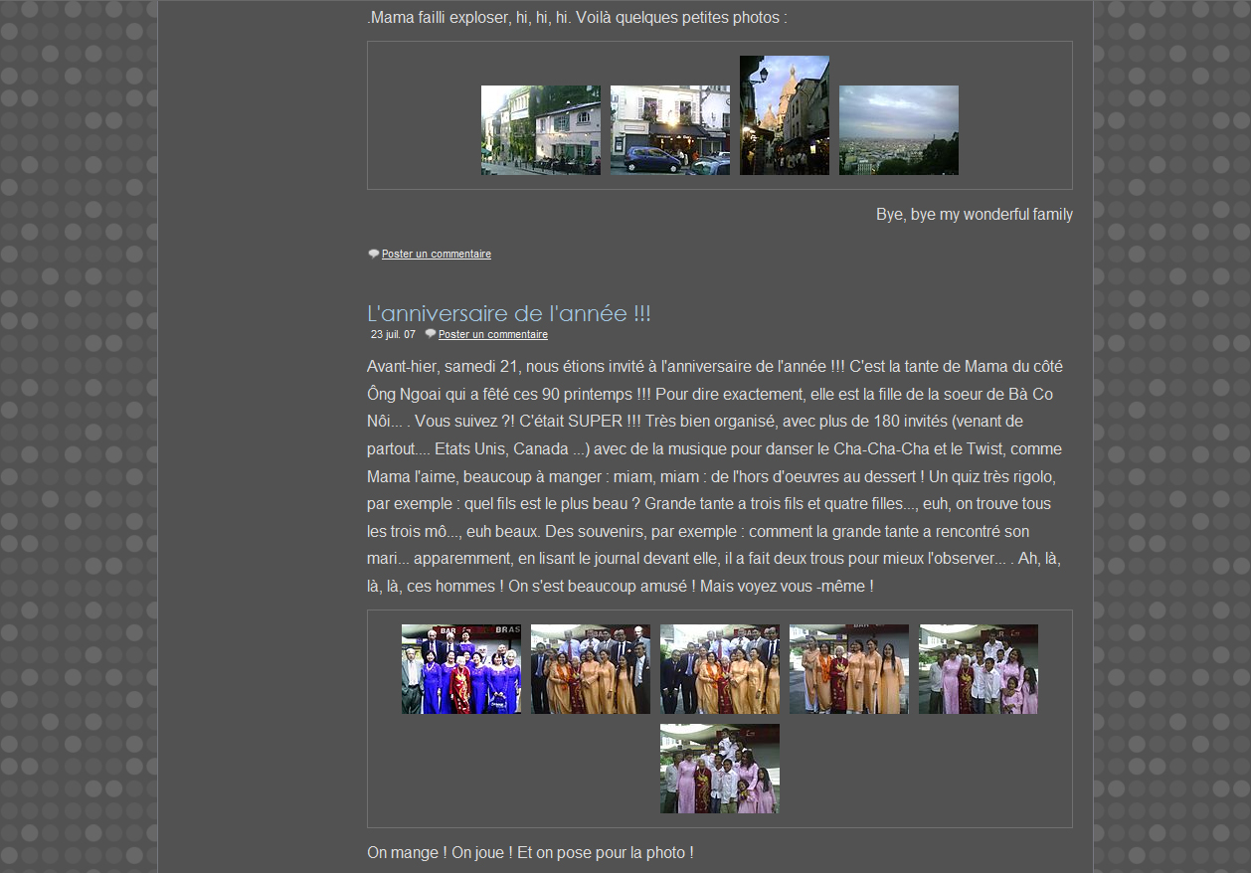Open 'Poster un commentaire' link under 'Bye, bye' text
The height and width of the screenshot is (873, 1251).
coord(436,255)
